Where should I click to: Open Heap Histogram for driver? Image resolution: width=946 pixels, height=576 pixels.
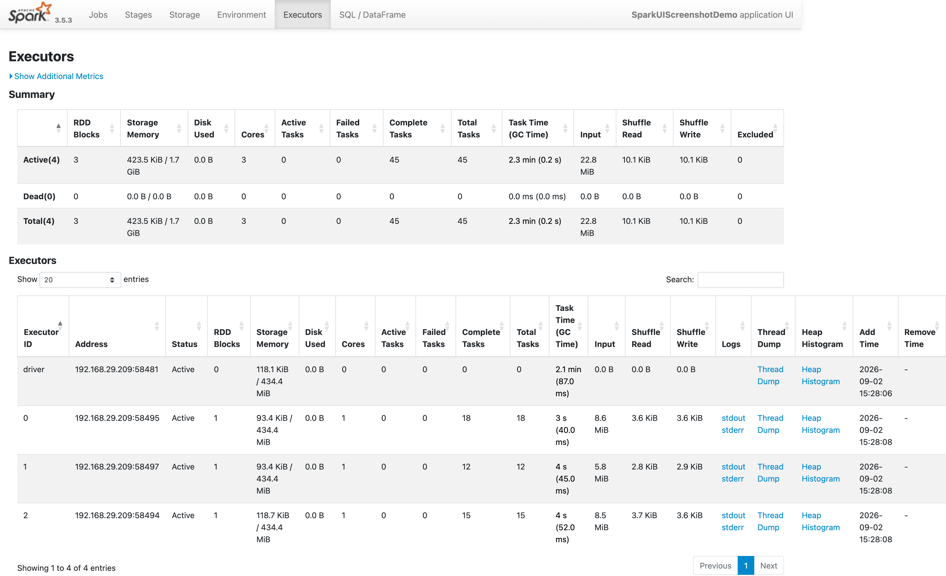(820, 375)
